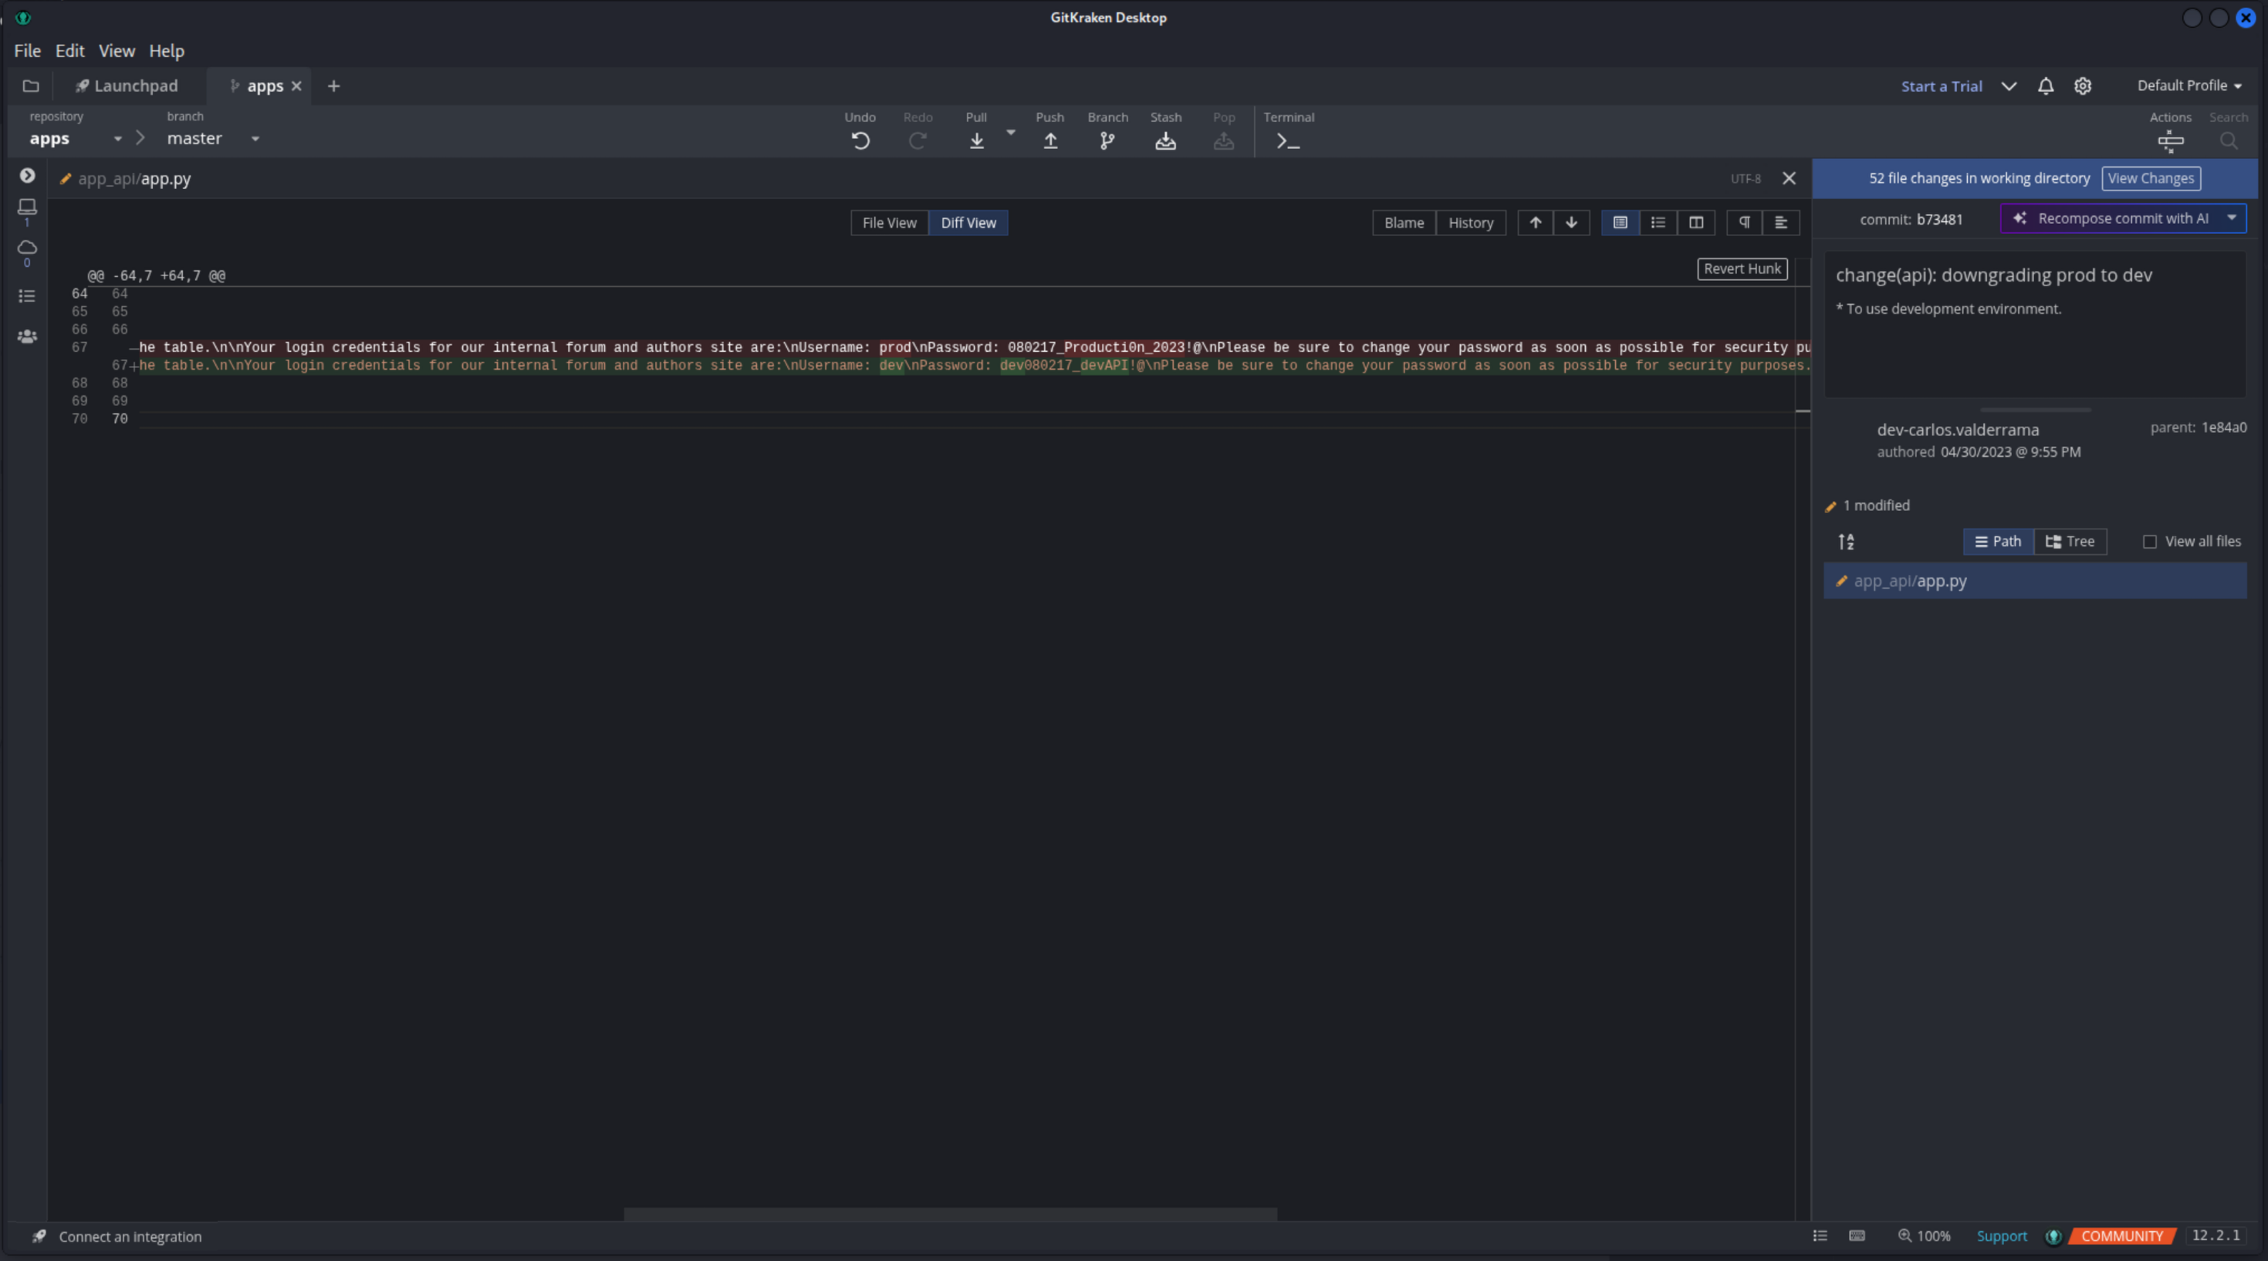Screen dimensions: 2268x1261
Task: Click Connect an integration
Action: [x=130, y=1236]
